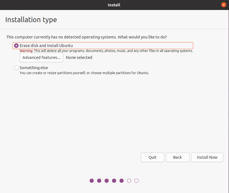This screenshot has height=193, width=229.
Task: Click the partition description under Something else
Action: [84, 73]
